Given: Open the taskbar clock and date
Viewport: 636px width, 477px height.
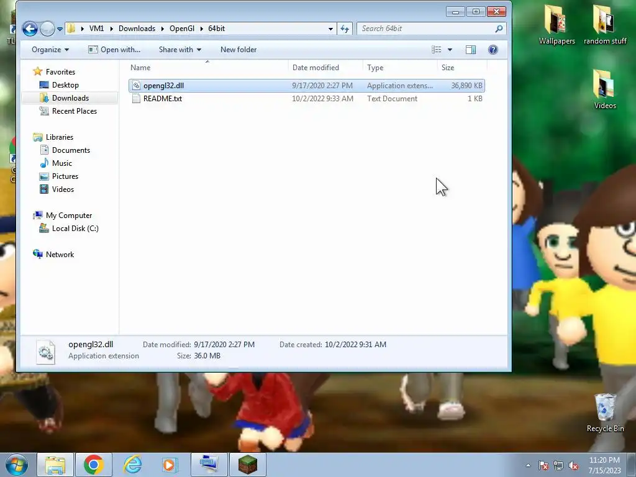Looking at the screenshot, I should point(604,465).
